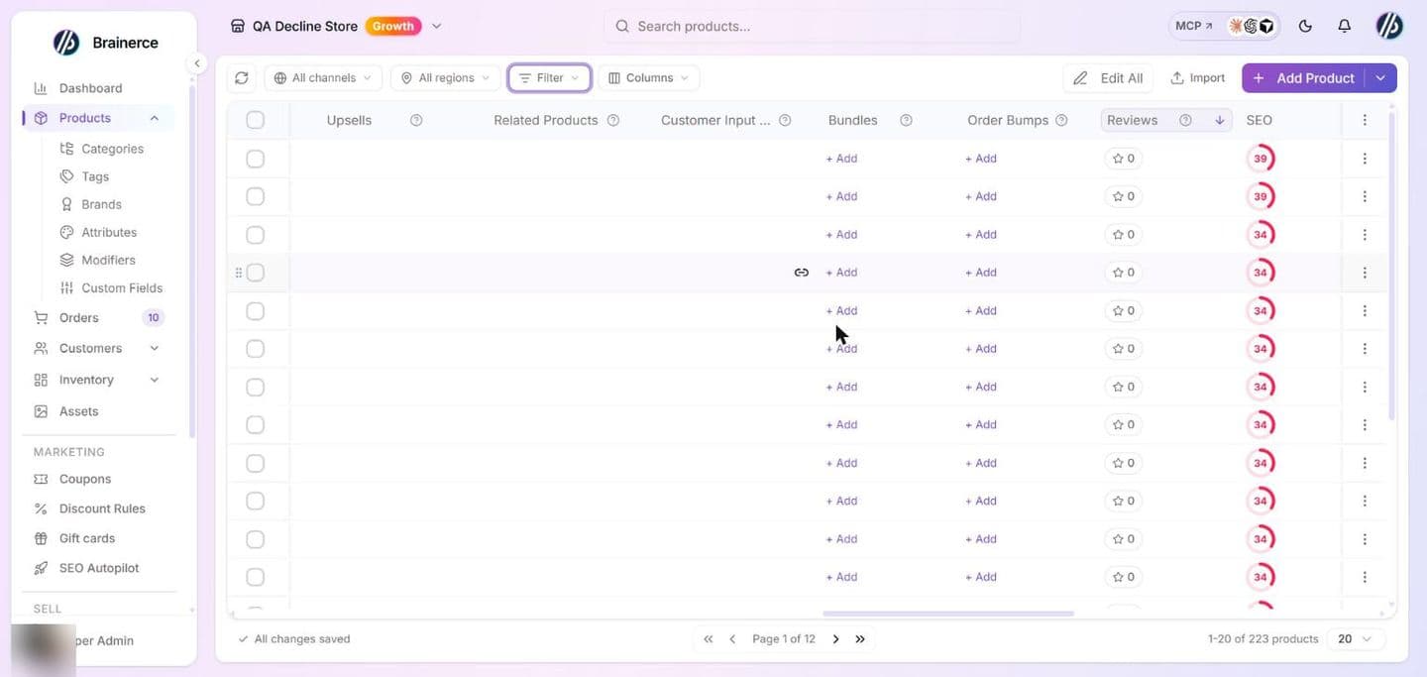Click the link icon in highlighted row
This screenshot has width=1427, height=677.
click(x=802, y=273)
